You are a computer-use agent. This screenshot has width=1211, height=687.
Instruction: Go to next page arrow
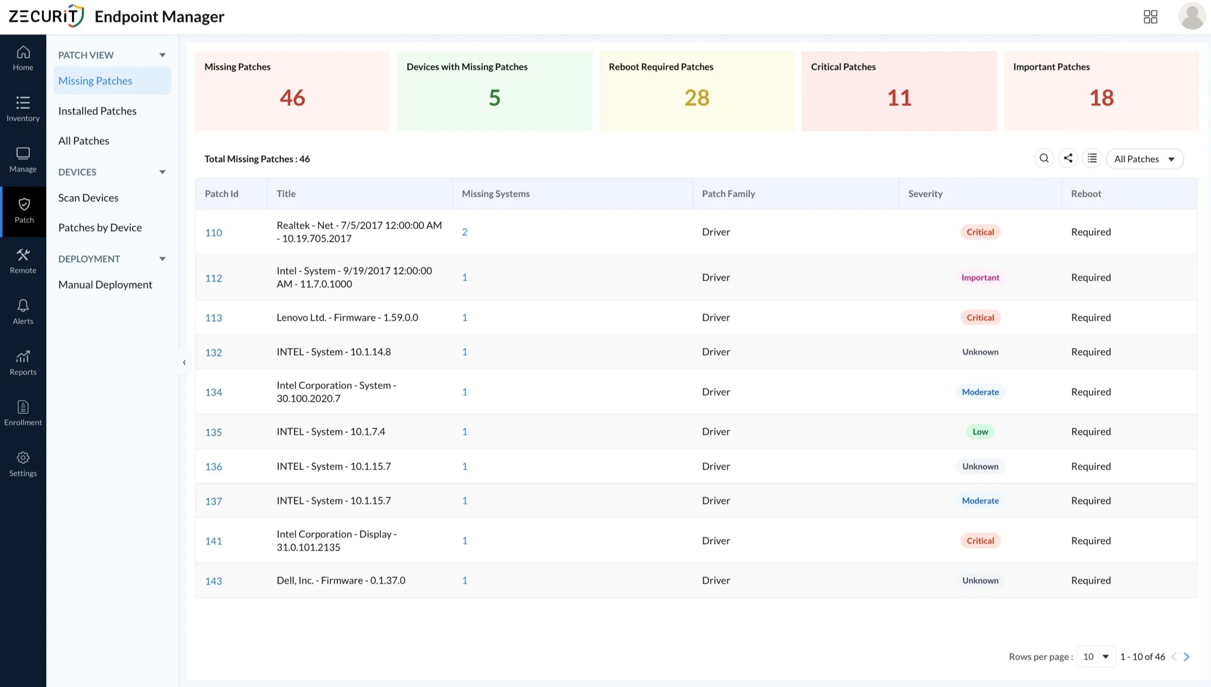[1186, 657]
